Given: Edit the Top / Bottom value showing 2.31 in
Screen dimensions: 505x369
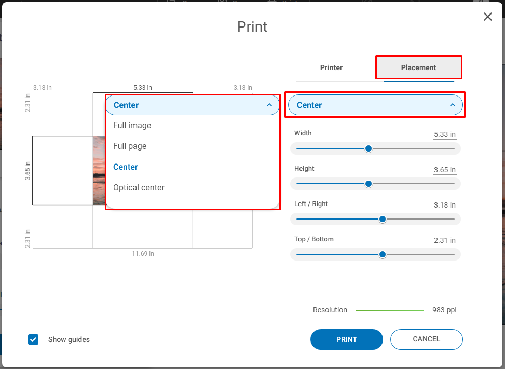Looking at the screenshot, I should click(444, 240).
